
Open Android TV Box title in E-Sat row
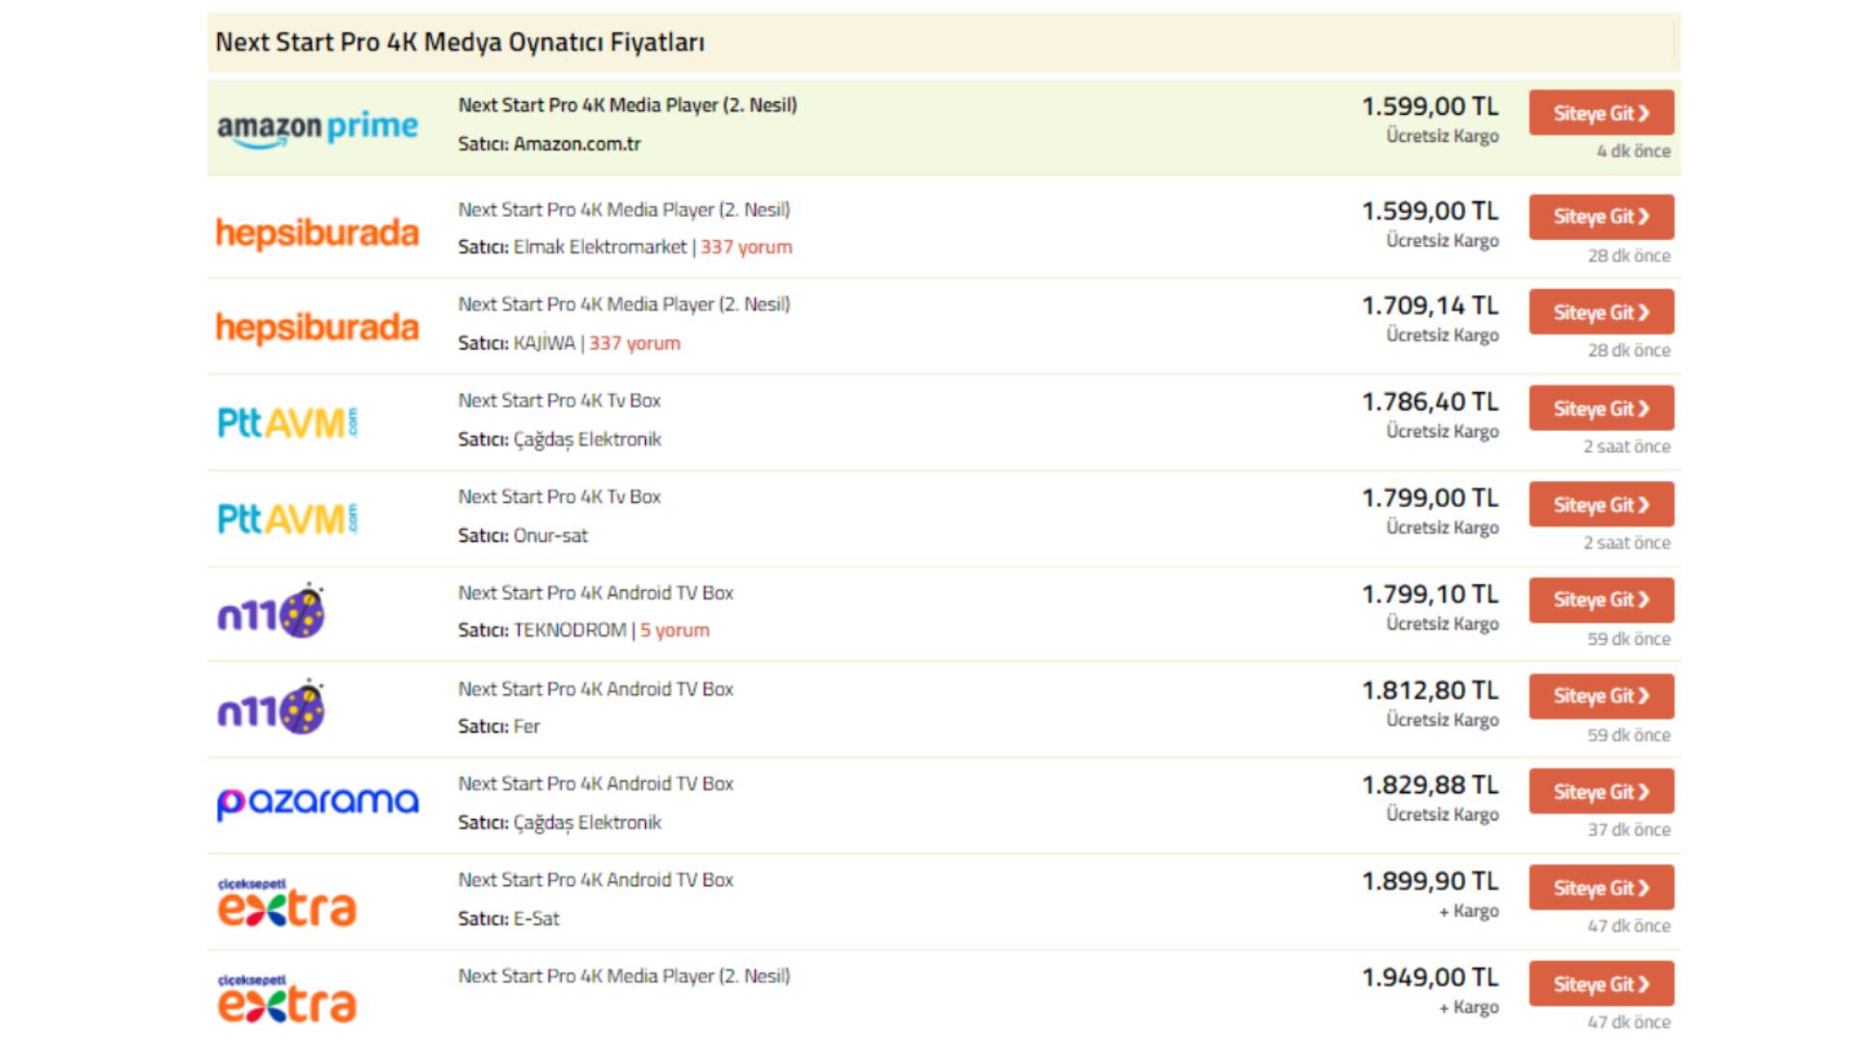coord(596,880)
